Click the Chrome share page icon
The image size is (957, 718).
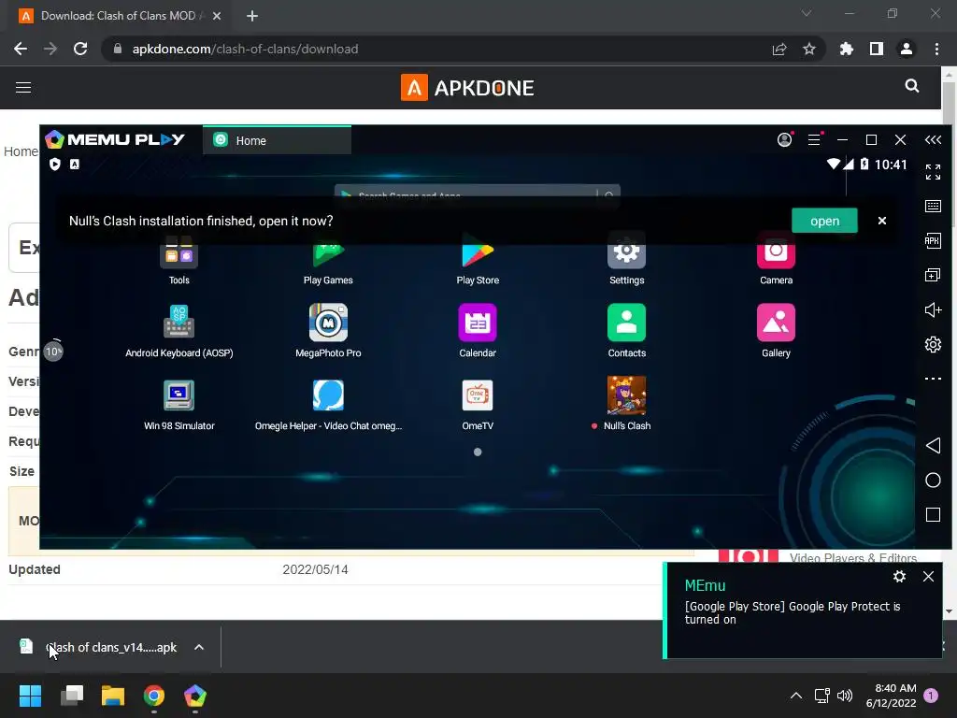coord(779,49)
